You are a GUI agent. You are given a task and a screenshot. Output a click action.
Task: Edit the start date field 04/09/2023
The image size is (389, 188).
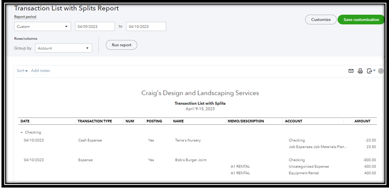[x=95, y=26]
